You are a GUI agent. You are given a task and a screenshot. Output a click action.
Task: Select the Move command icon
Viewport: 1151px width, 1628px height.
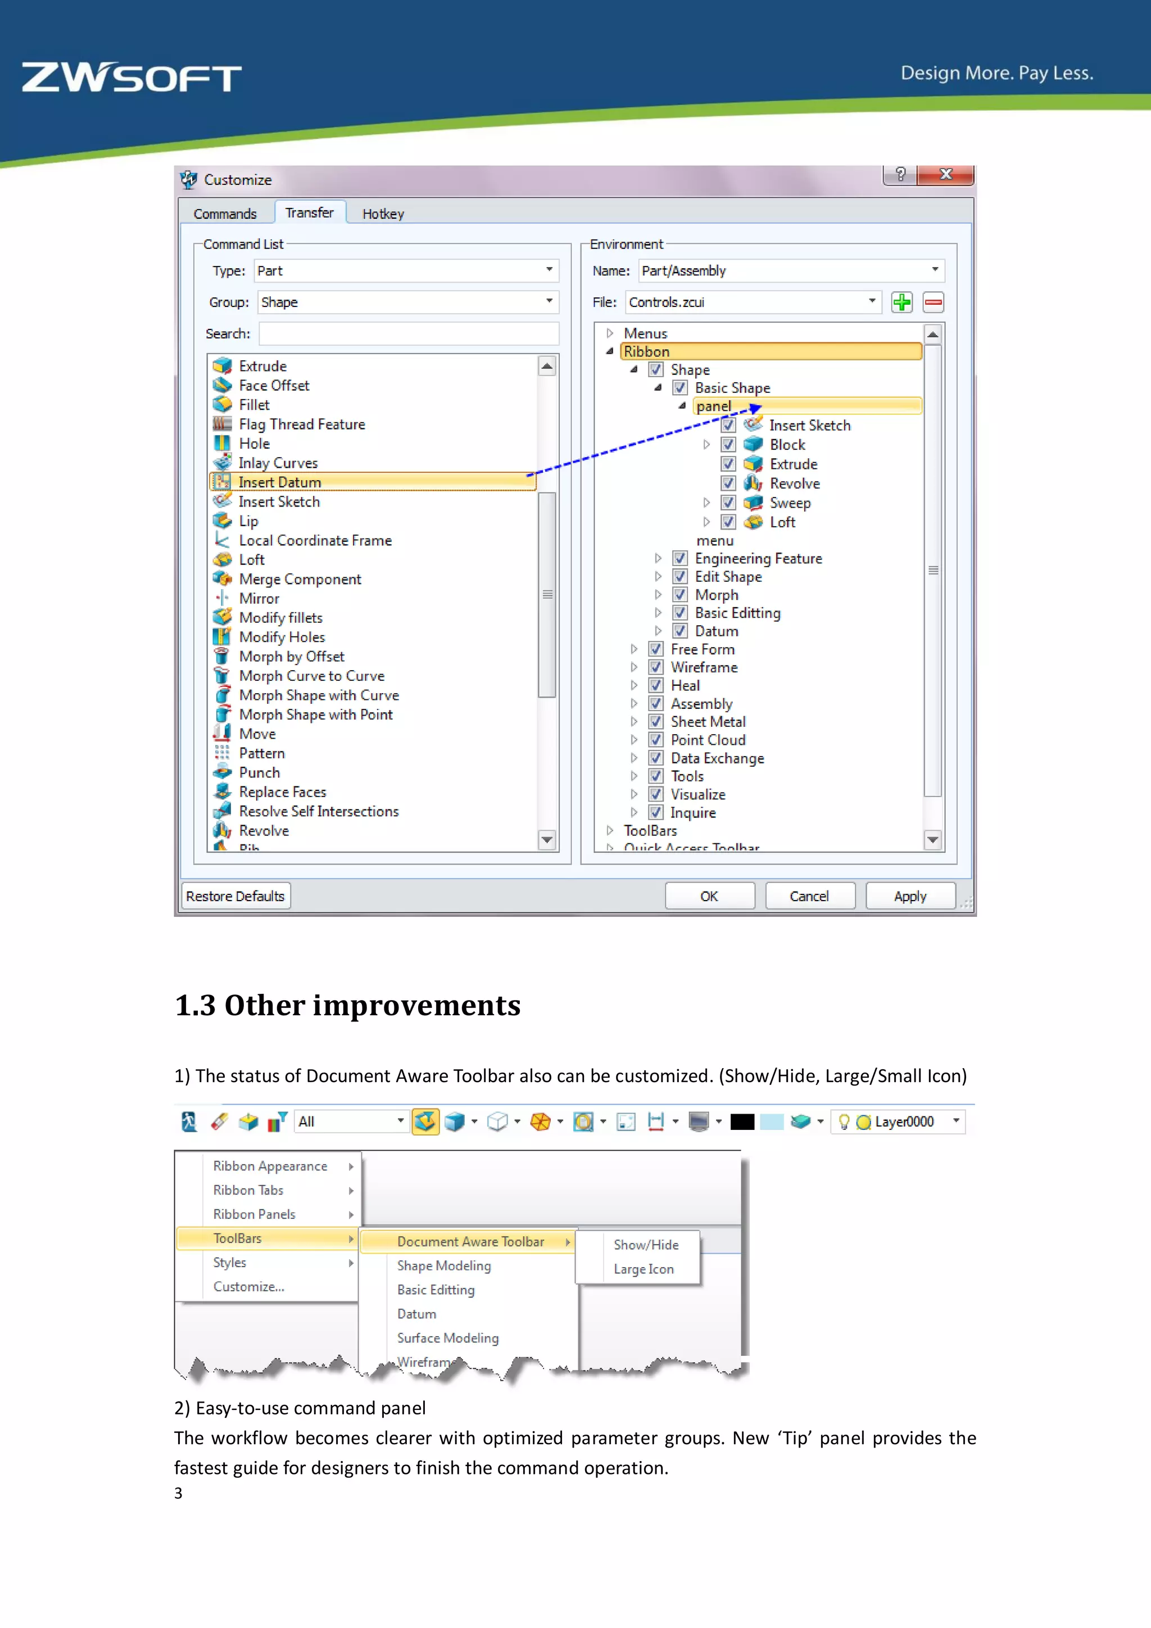(223, 733)
